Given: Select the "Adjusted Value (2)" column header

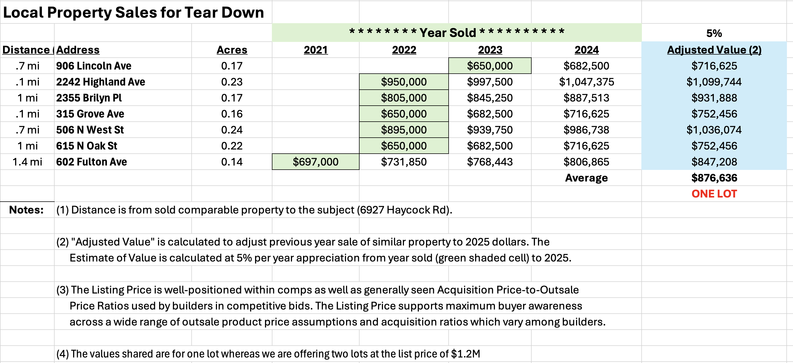Looking at the screenshot, I should click(714, 50).
